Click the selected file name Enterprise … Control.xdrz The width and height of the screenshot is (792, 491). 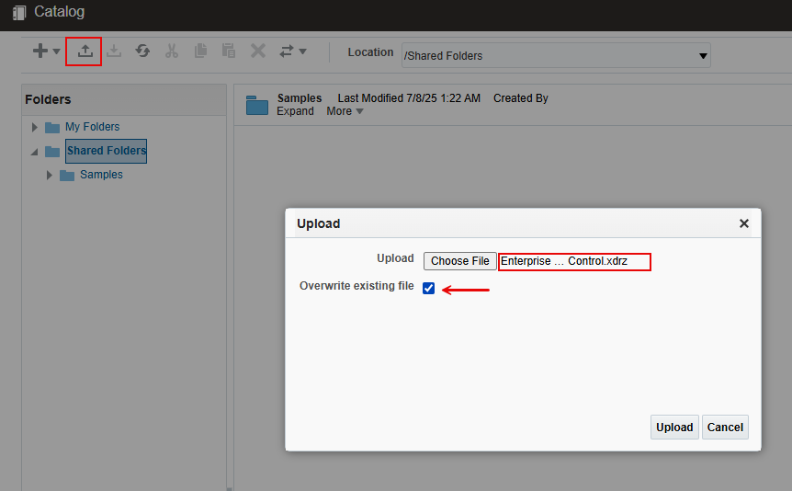point(564,261)
